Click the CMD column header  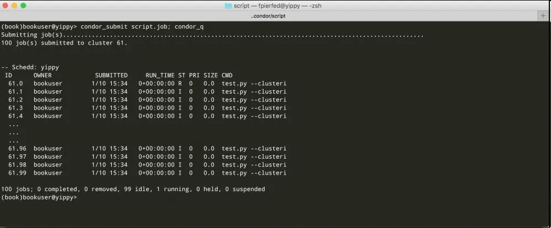point(227,75)
